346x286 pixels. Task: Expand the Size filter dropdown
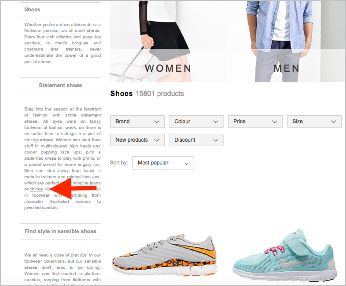pyautogui.click(x=314, y=122)
